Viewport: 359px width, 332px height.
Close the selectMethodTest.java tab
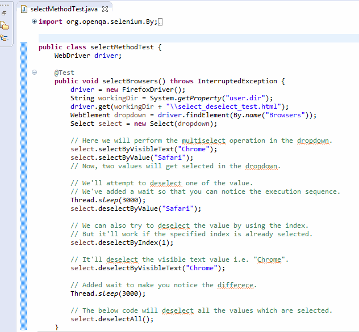click(105, 9)
